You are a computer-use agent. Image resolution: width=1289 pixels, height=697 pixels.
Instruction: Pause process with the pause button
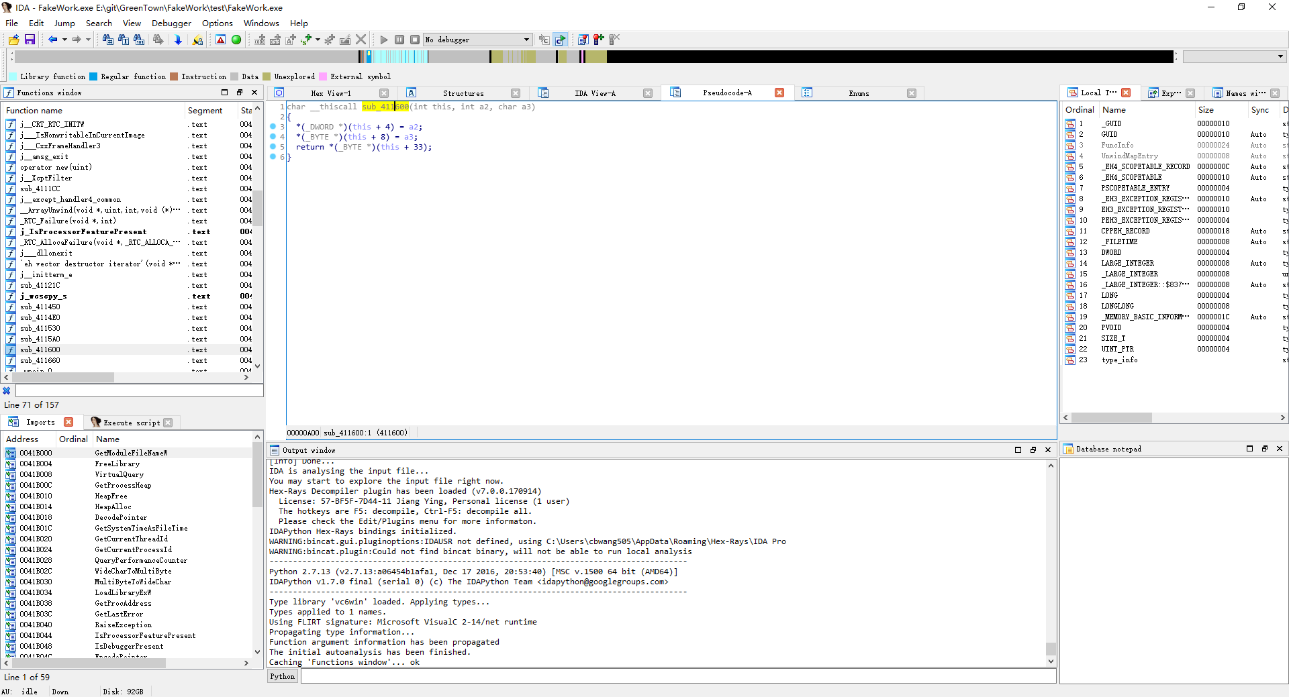coord(399,40)
